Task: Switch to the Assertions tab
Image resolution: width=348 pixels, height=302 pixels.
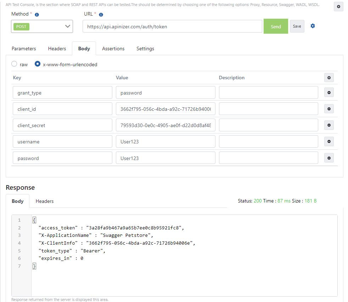Action: tap(113, 49)
